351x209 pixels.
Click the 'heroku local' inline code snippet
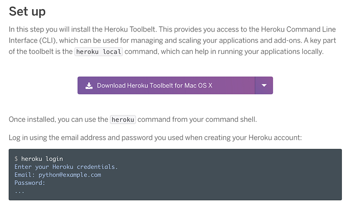coord(98,52)
